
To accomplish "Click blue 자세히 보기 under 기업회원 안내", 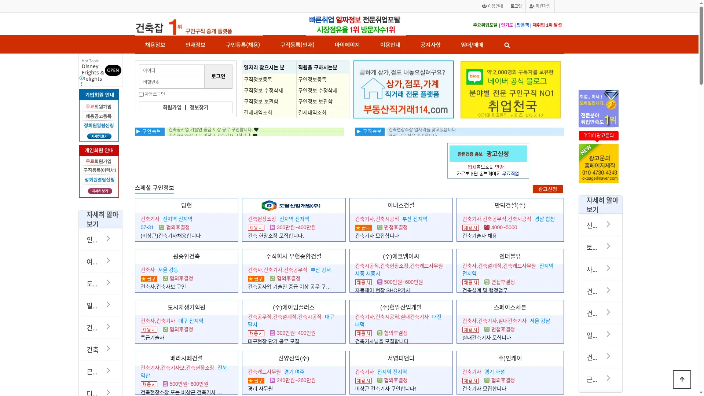I will [x=99, y=136].
